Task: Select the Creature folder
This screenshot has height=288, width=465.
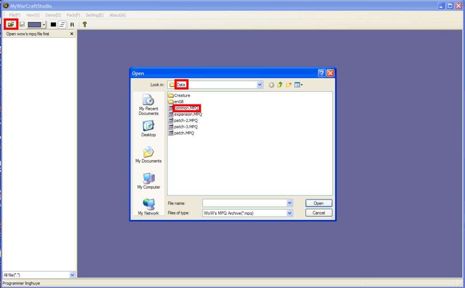Action: [x=179, y=95]
